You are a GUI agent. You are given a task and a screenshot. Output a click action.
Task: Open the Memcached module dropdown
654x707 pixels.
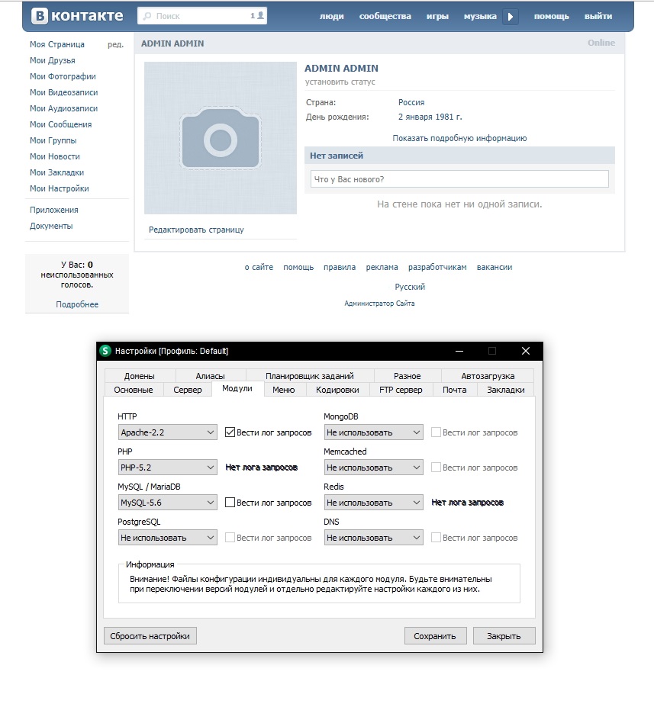tap(373, 467)
